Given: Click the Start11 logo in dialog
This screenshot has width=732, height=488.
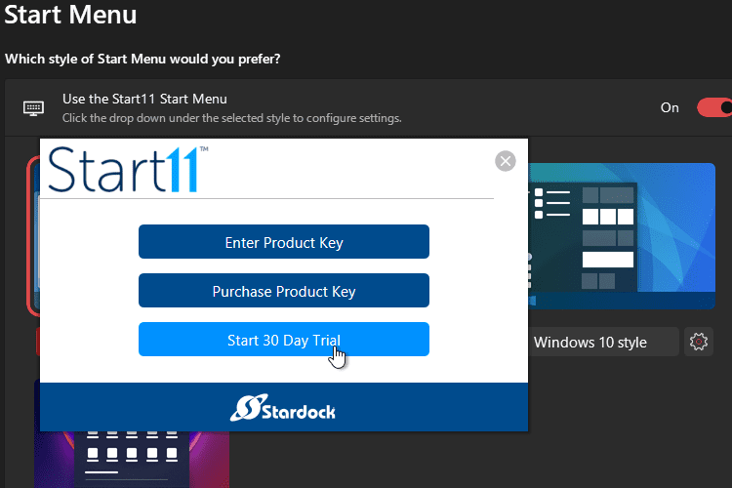Looking at the screenshot, I should point(129,169).
